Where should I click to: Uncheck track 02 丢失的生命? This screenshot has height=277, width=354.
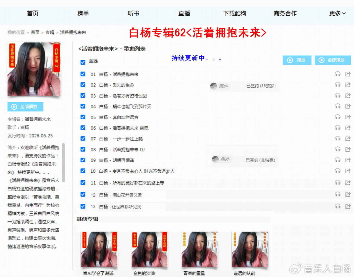pos(83,85)
